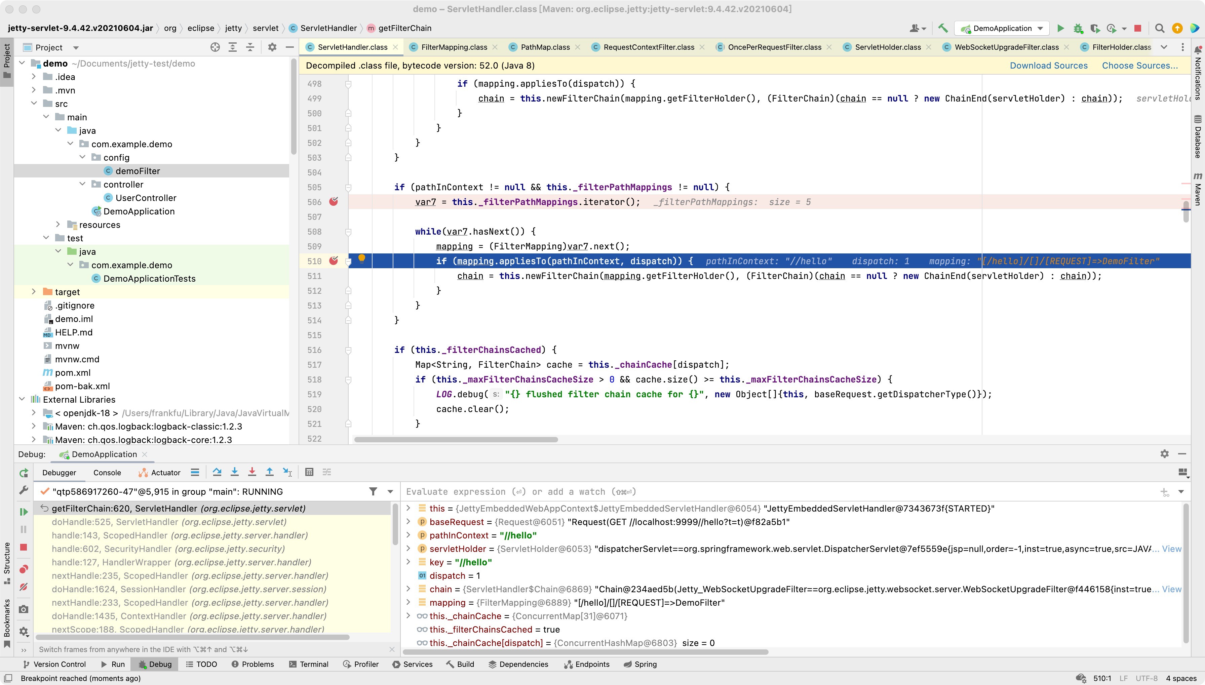Open the Console tab in debugger
Screen dimensions: 1205x685
click(107, 472)
